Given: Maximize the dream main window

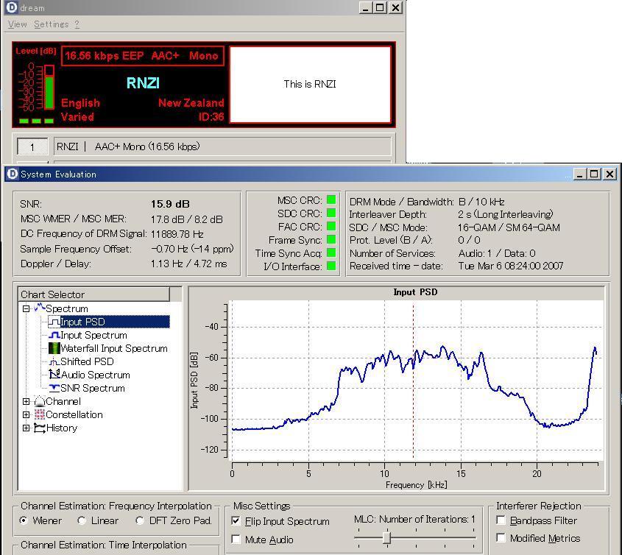Looking at the screenshot, I should click(x=380, y=7).
